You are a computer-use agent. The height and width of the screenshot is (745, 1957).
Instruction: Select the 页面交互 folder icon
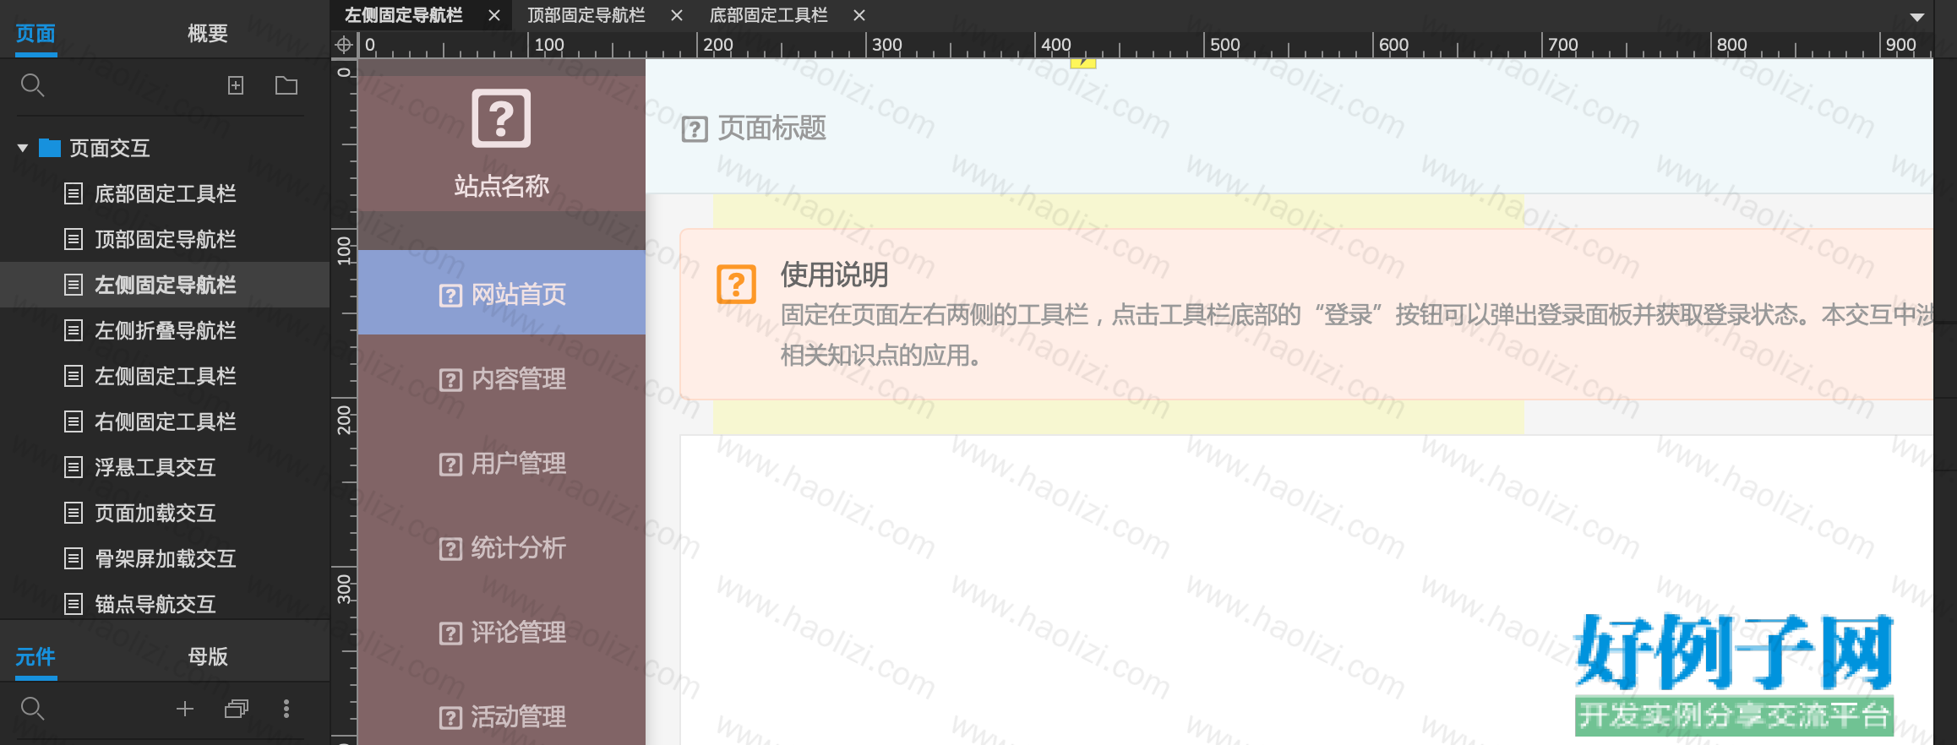pyautogui.click(x=50, y=148)
